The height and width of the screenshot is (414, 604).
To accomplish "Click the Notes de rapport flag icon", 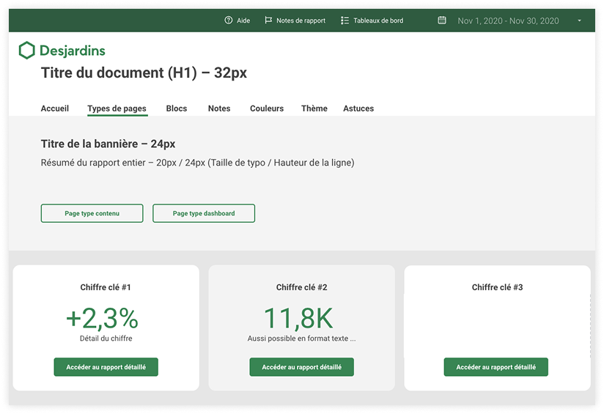I will [x=268, y=21].
